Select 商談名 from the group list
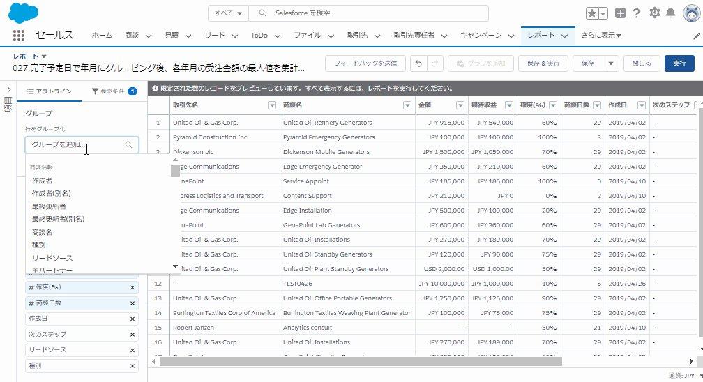 point(42,232)
